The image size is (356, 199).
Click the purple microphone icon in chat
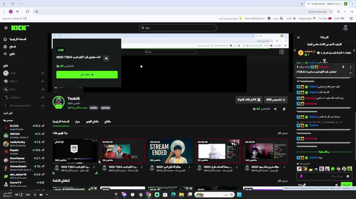click(301, 176)
